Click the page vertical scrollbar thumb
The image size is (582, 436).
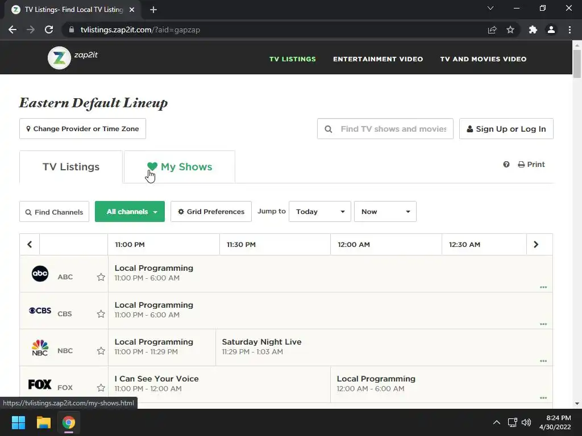(x=577, y=64)
